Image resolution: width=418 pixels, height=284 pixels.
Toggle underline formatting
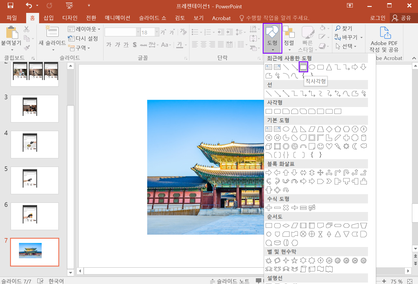tap(126, 44)
